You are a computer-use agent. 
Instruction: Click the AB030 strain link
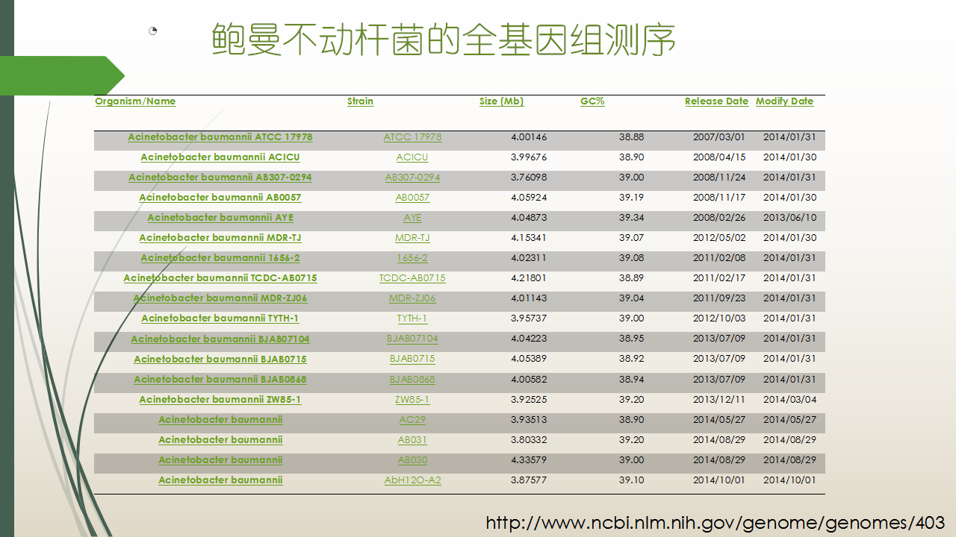coord(412,460)
